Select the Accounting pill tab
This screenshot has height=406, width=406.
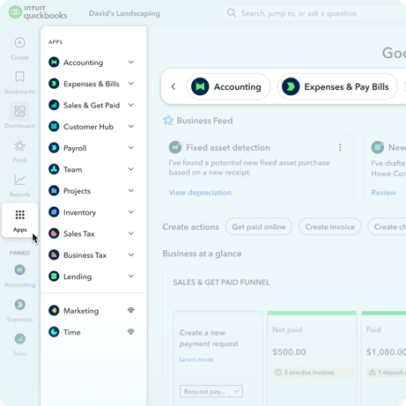coord(228,86)
